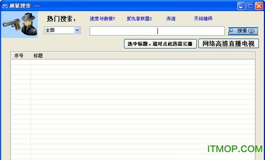
Task: Click the 搜索(S) search button
Action: 243,31
